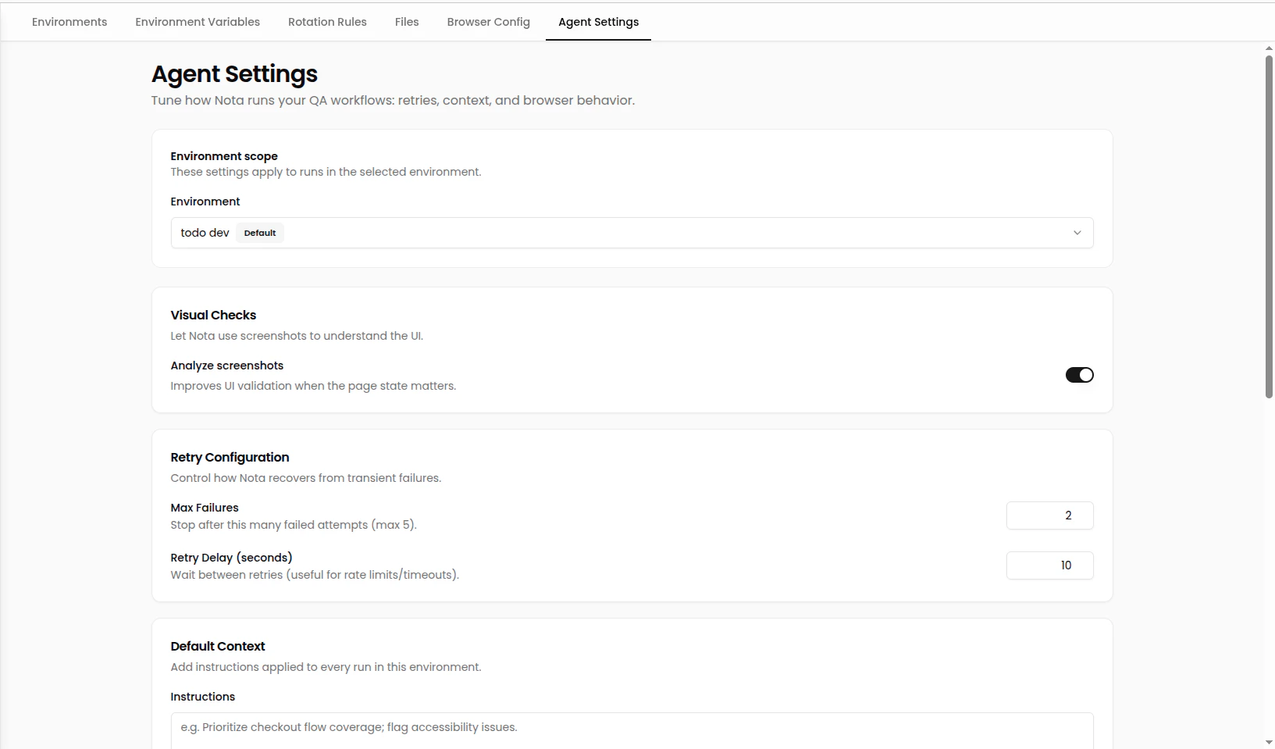
Task: Click the Default badge next to todo dev
Action: click(x=259, y=232)
